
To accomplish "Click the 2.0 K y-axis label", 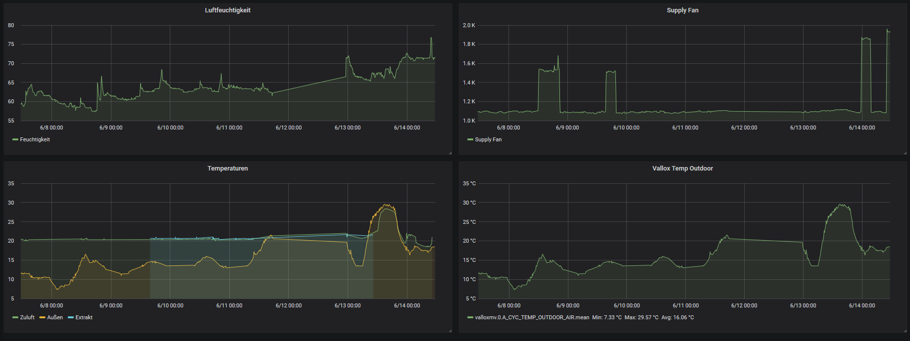I will coord(469,25).
